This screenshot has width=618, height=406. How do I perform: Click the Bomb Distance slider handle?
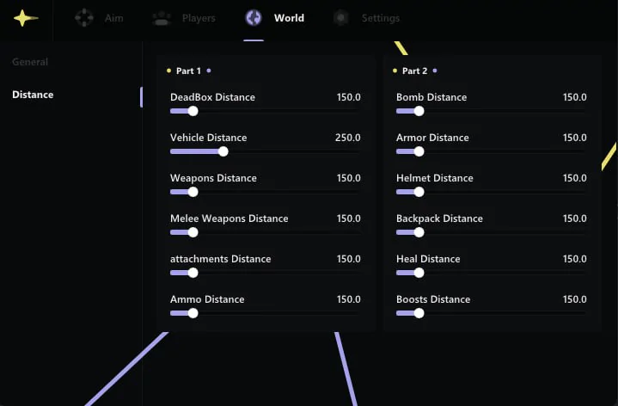[x=419, y=111]
